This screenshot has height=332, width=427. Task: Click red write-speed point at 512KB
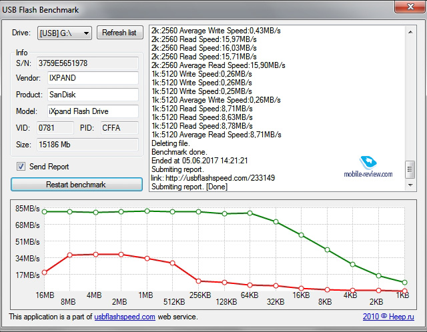pyautogui.click(x=172, y=263)
